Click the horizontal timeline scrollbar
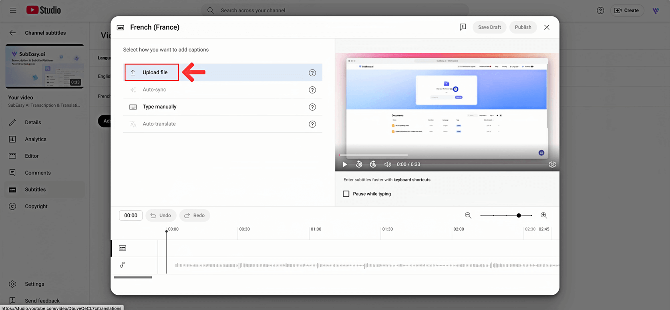 133,277
